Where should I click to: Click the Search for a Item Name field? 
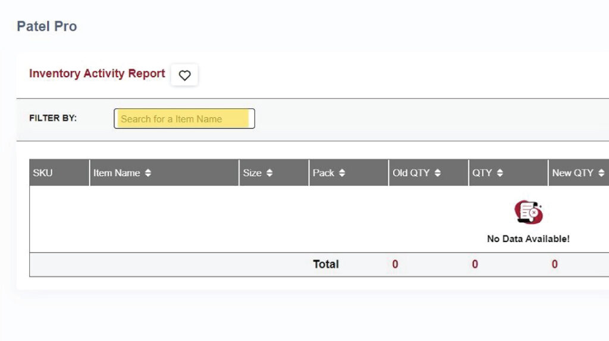click(184, 119)
